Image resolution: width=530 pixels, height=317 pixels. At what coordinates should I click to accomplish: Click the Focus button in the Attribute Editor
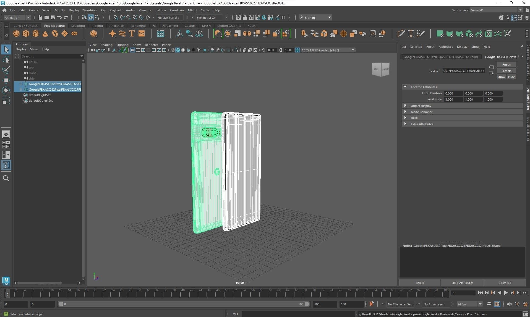506,65
